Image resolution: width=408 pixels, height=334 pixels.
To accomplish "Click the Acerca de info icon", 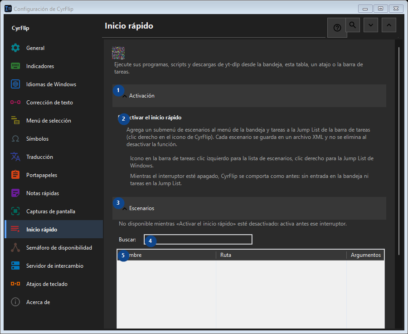I will click(x=15, y=302).
